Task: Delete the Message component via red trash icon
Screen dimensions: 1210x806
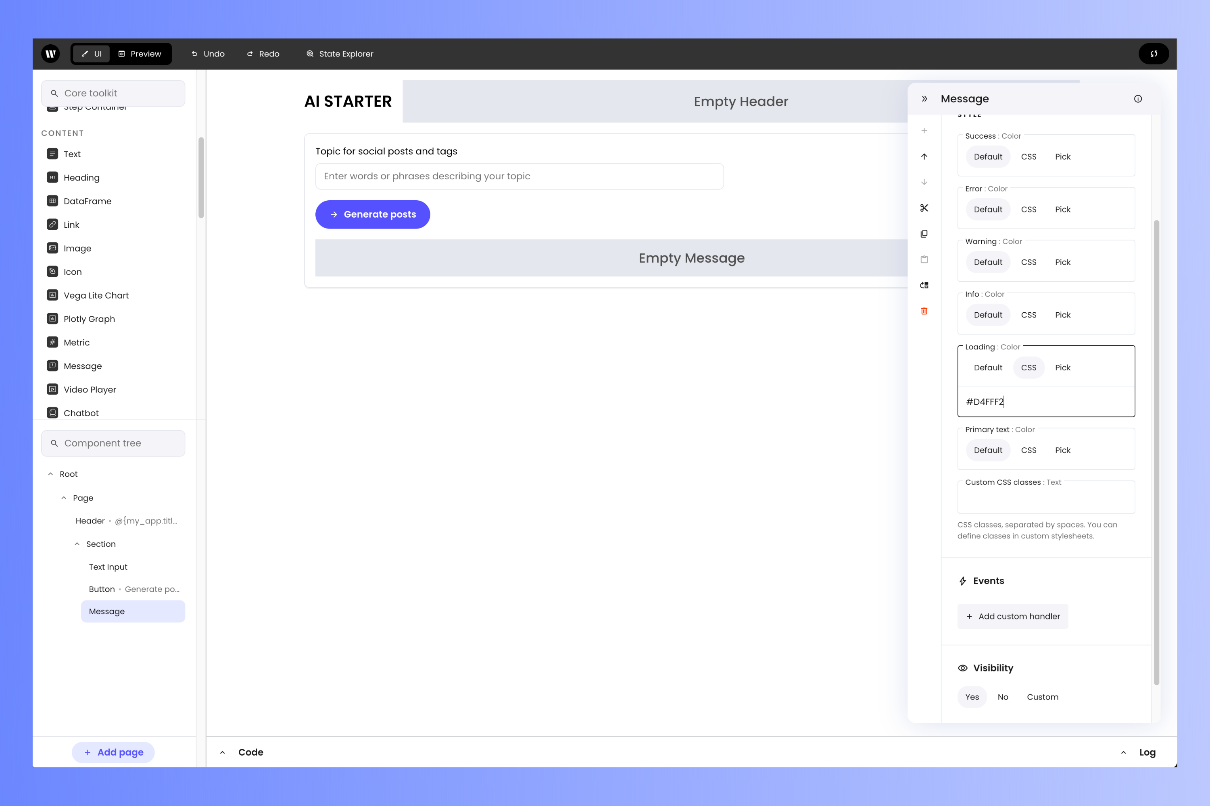Action: click(x=924, y=311)
